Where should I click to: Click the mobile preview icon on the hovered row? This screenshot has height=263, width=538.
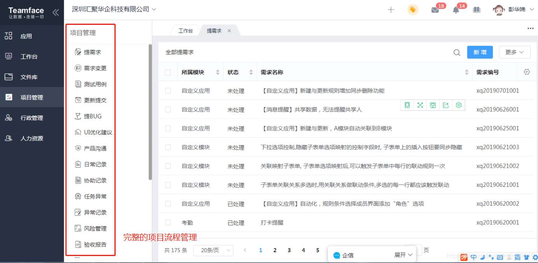click(407, 105)
